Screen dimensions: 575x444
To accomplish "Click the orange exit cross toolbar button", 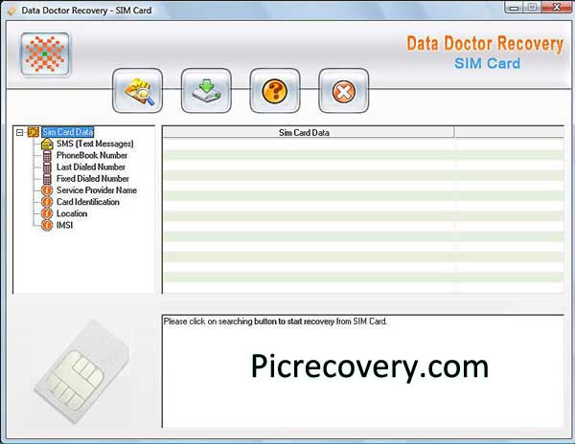I will pos(344,90).
